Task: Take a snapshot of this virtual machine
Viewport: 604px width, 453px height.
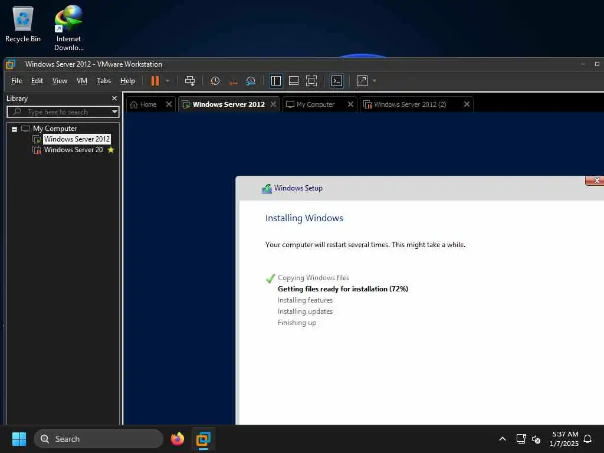Action: click(x=215, y=81)
